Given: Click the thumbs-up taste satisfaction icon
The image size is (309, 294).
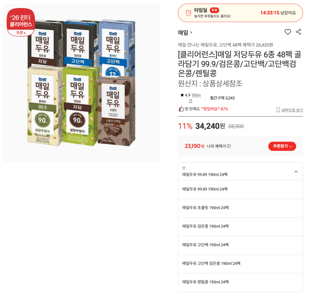Looking at the screenshot, I should pos(181,109).
